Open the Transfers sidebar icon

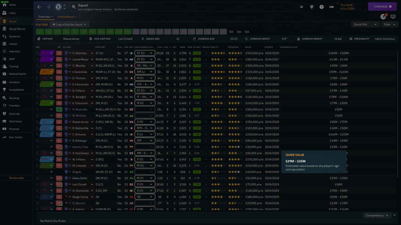[4, 106]
